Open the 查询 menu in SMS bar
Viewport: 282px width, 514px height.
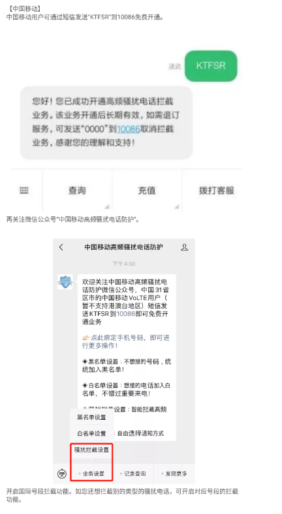[77, 190]
